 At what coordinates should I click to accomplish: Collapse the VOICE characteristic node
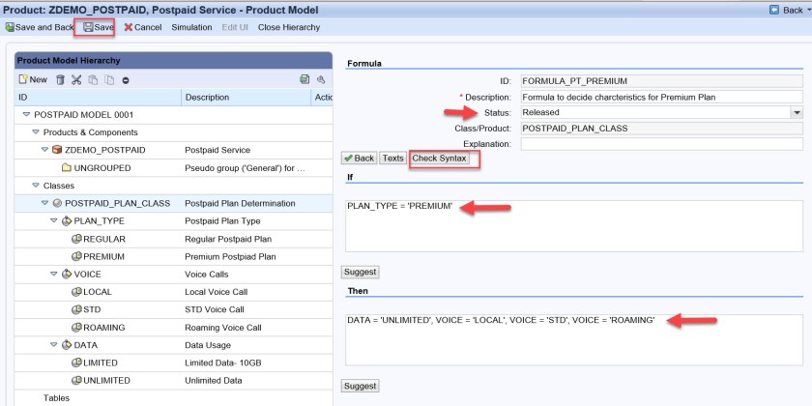coord(54,274)
